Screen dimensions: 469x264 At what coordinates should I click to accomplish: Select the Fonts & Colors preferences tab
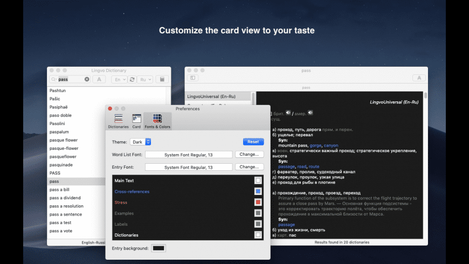click(157, 121)
